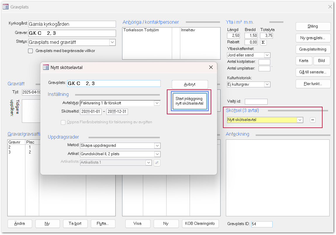
Task: Click the Gravplatsritning button
Action: 313,49
